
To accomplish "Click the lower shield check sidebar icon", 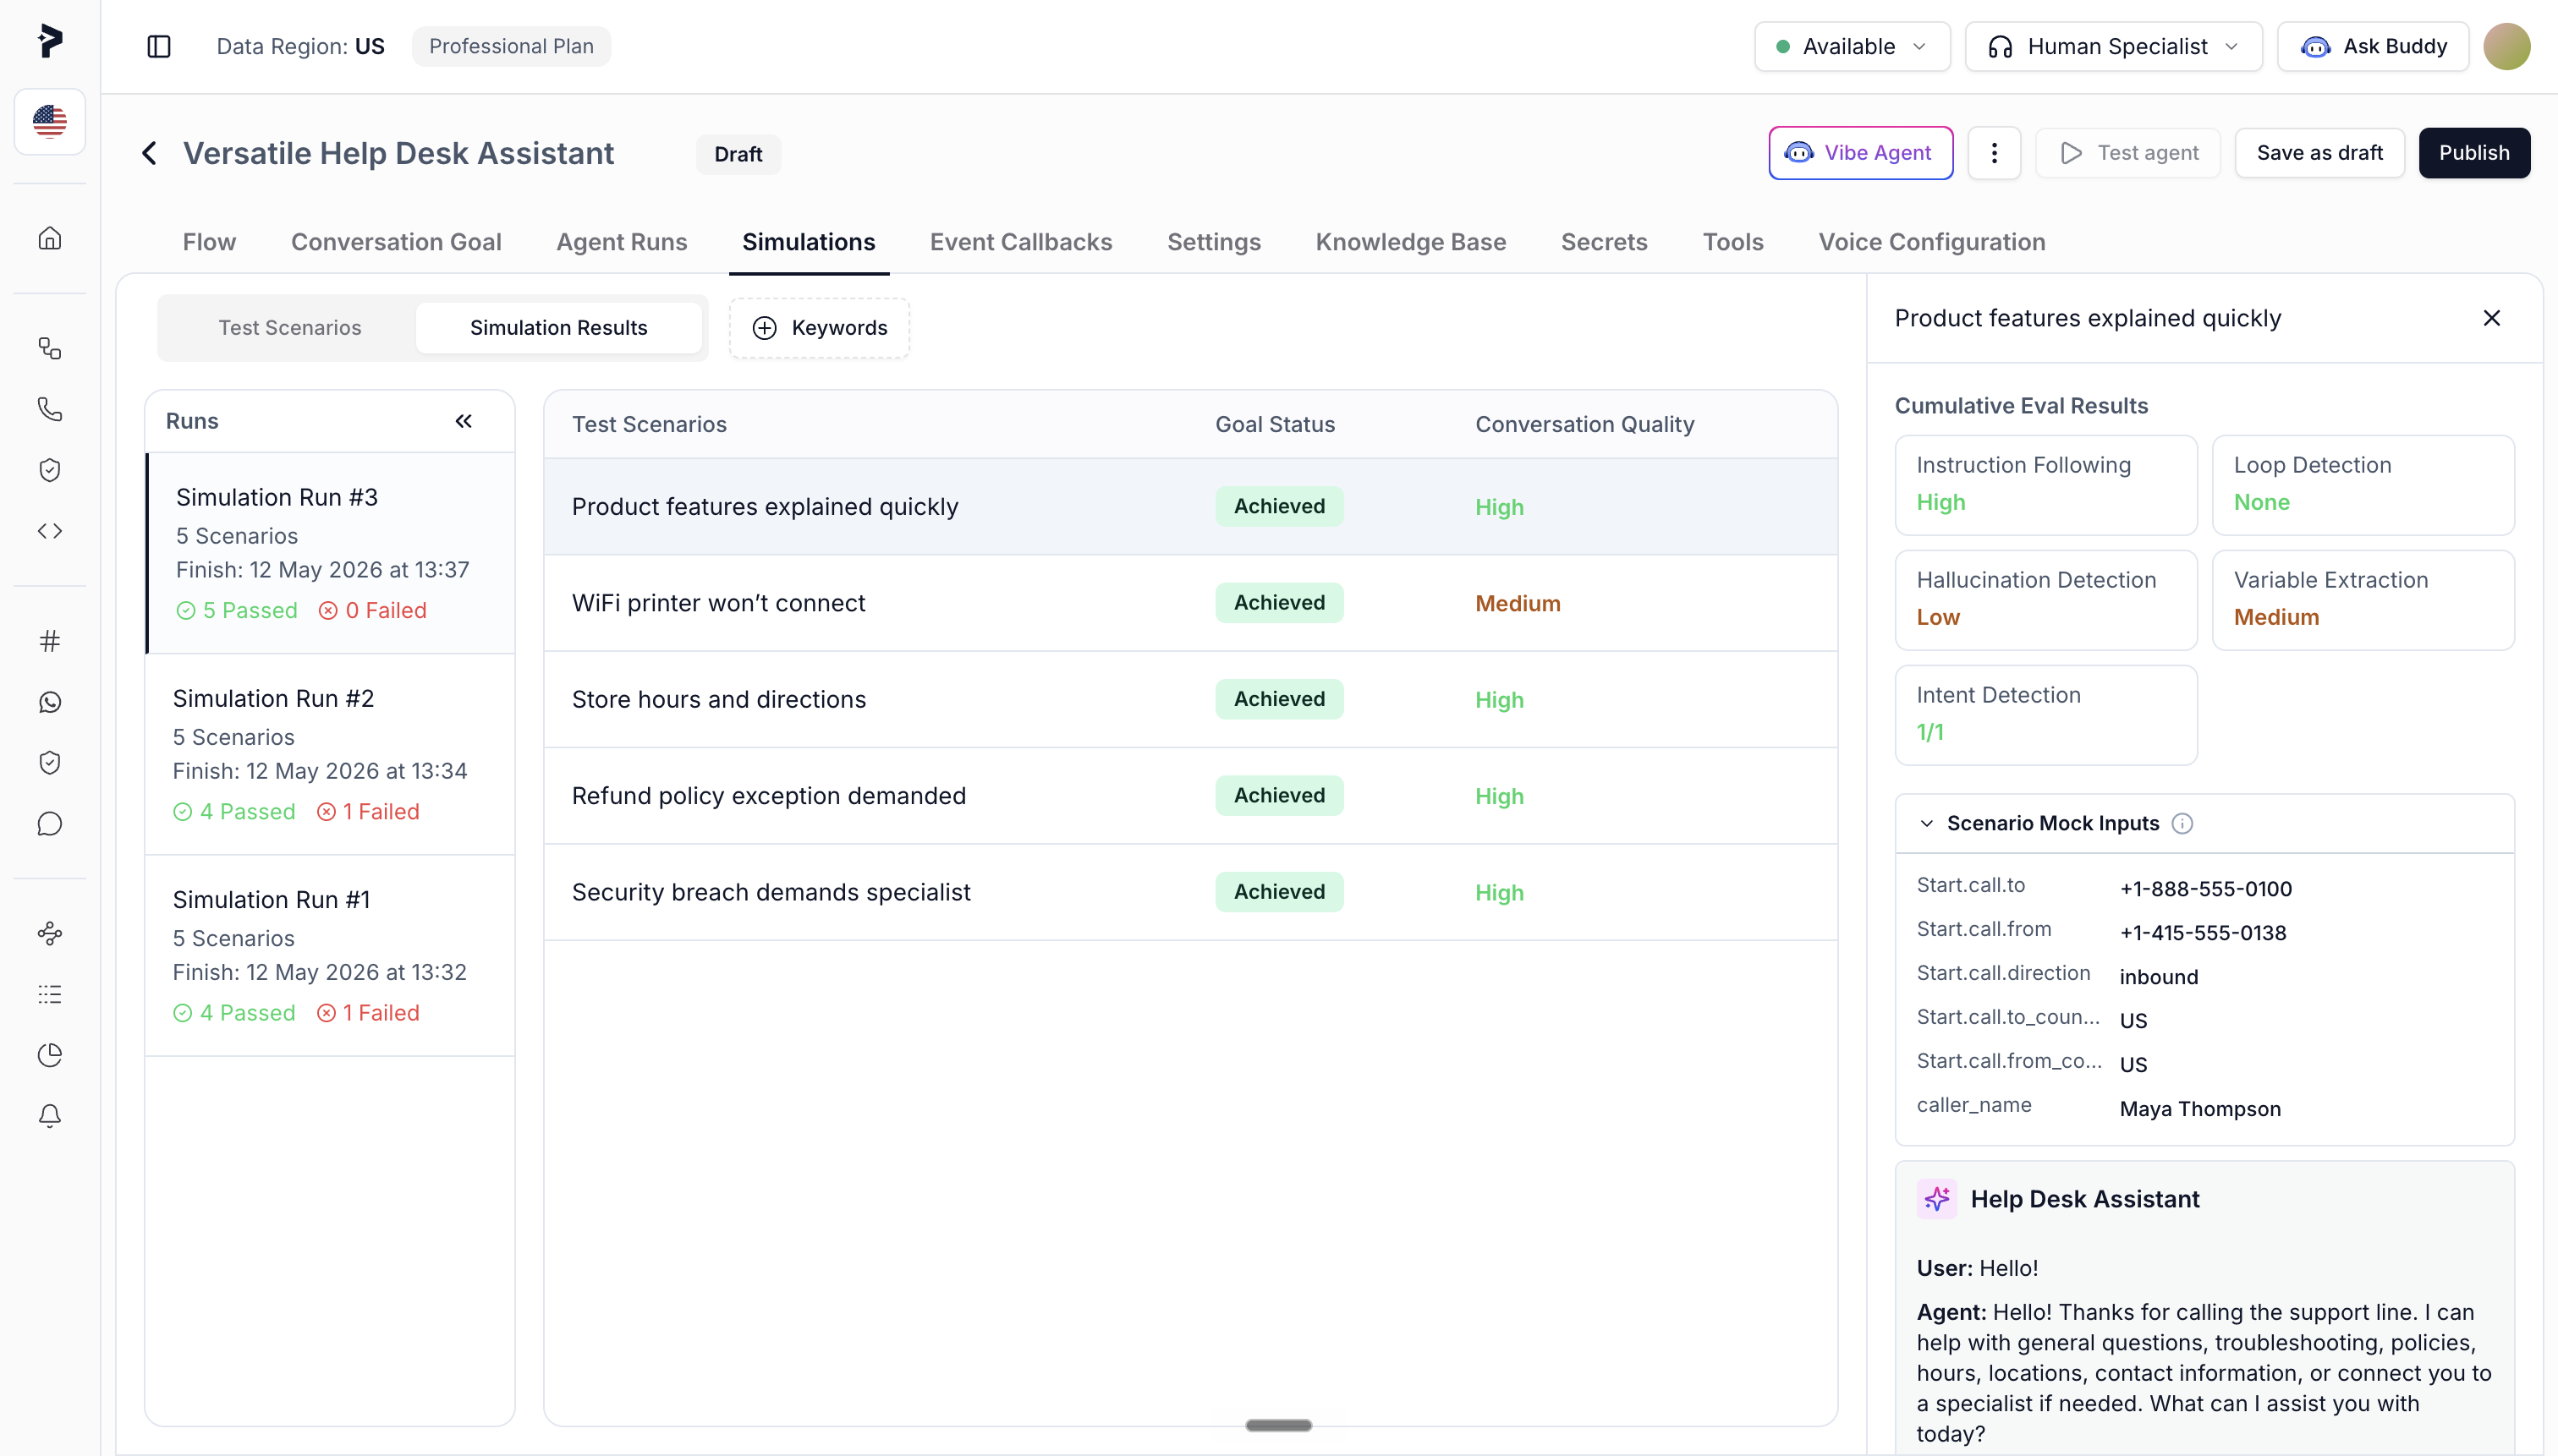I will [49, 763].
